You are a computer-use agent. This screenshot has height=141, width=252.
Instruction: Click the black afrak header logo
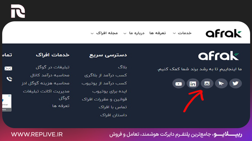coord(224,33)
